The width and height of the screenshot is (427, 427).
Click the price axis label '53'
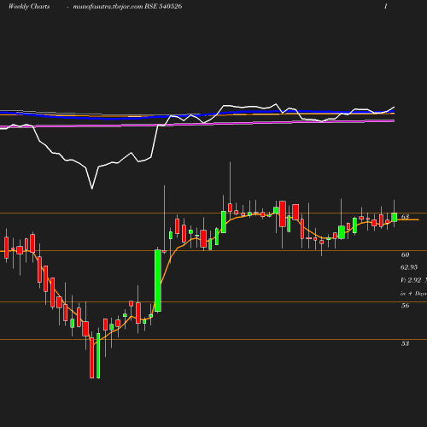pyautogui.click(x=405, y=343)
